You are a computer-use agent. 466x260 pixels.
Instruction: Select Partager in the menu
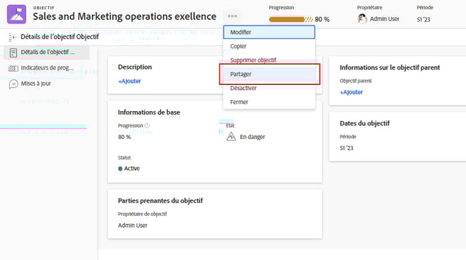(x=269, y=74)
